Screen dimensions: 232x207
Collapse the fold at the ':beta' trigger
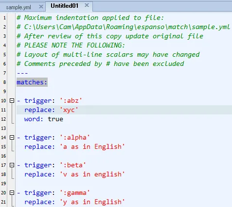coord(12,165)
